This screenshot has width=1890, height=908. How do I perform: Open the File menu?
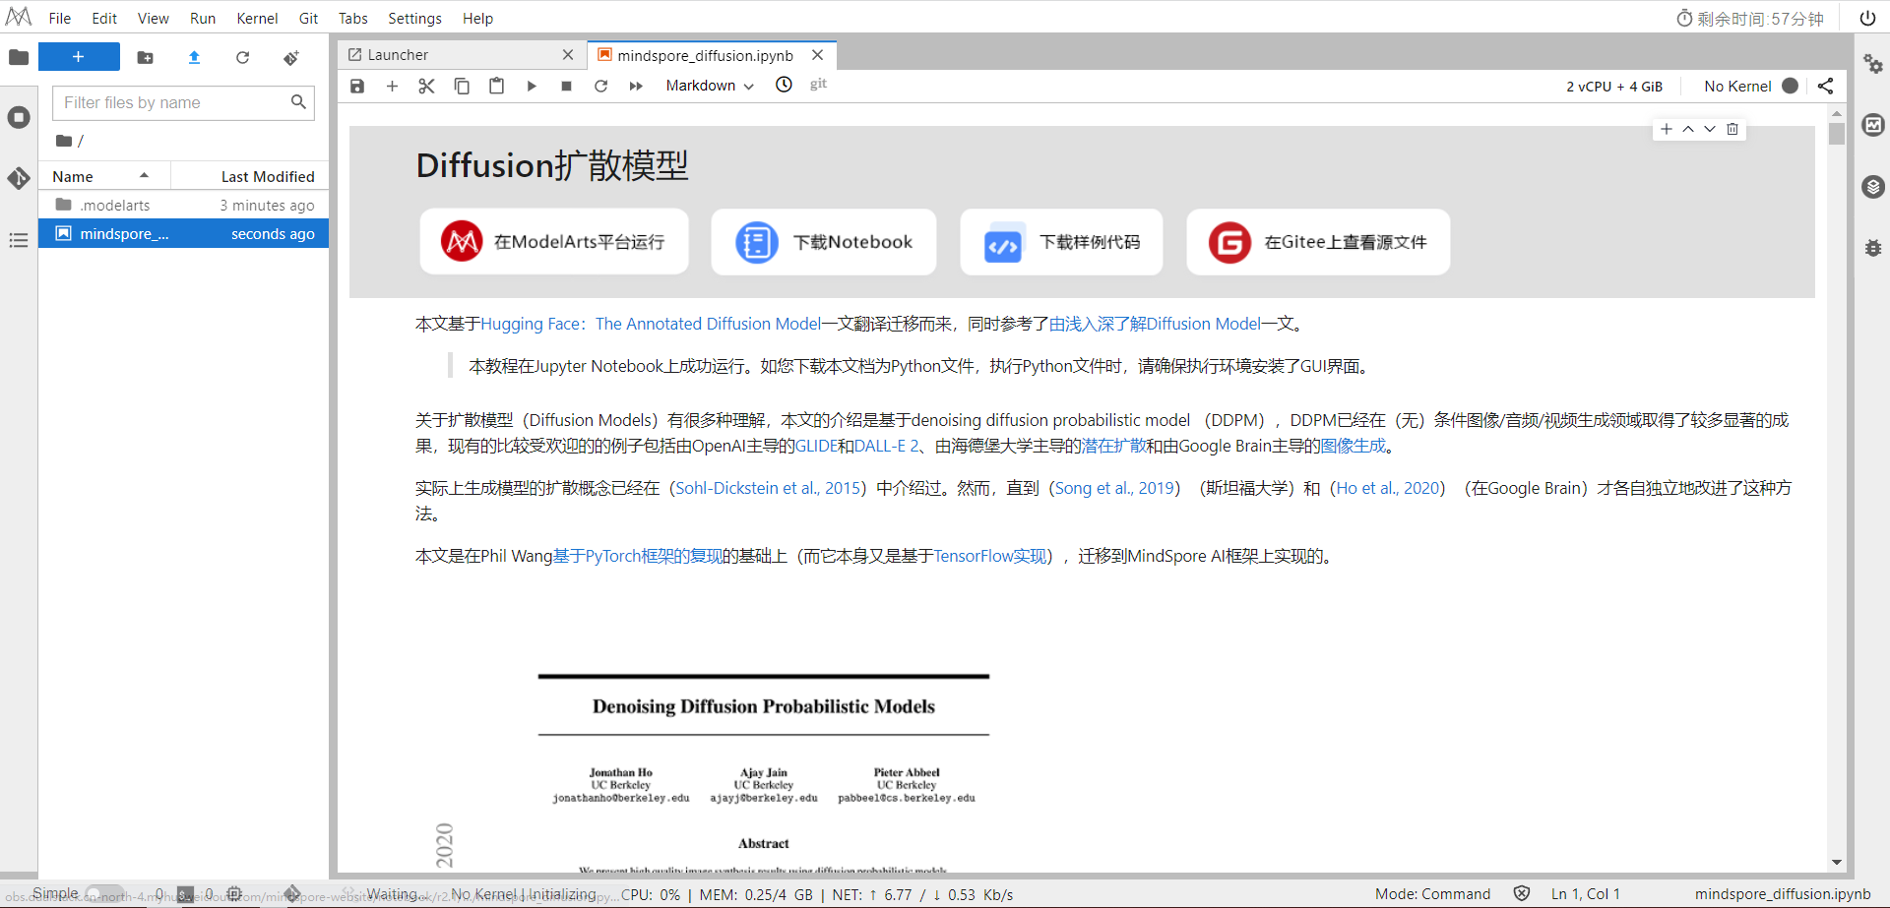[x=60, y=18]
